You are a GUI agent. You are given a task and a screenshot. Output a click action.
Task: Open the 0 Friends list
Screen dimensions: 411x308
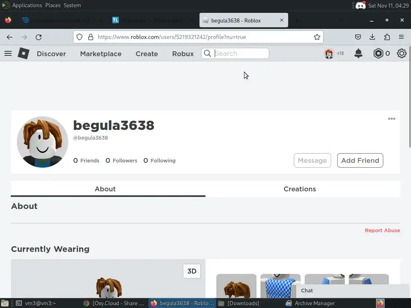[x=86, y=160]
